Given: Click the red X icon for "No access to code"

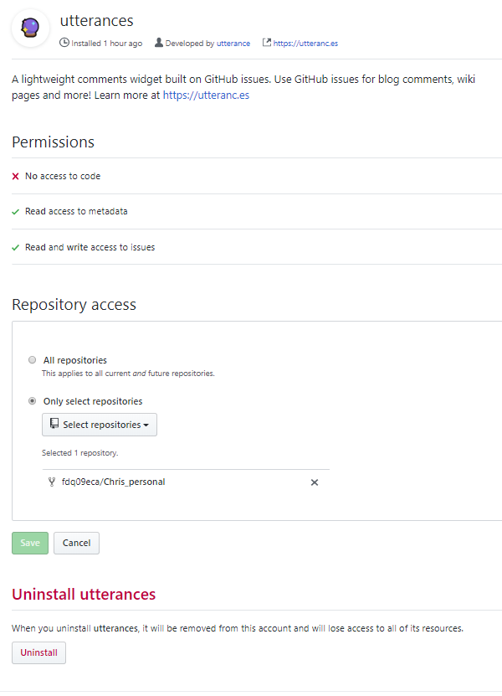Looking at the screenshot, I should 15,176.
